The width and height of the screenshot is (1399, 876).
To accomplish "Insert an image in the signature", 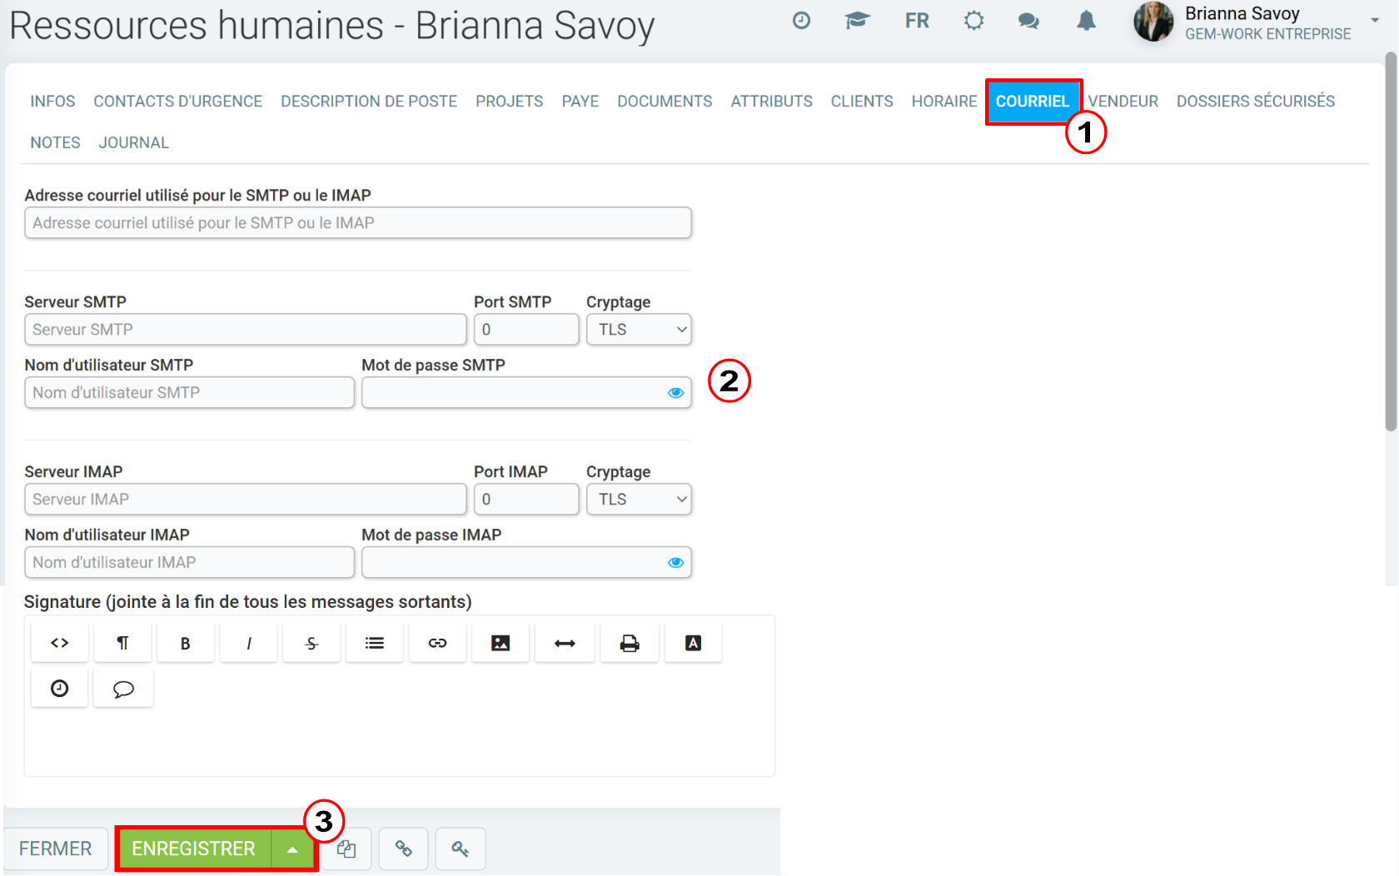I will coord(500,643).
